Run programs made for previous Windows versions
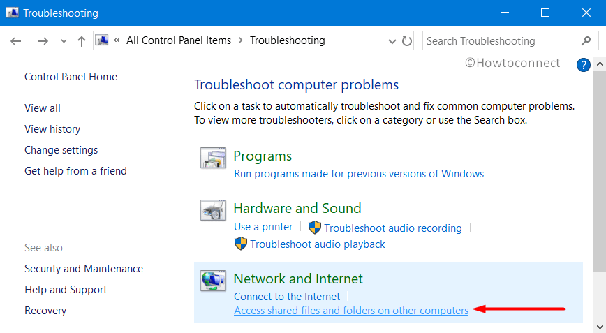Image resolution: width=606 pixels, height=333 pixels. coord(359,174)
